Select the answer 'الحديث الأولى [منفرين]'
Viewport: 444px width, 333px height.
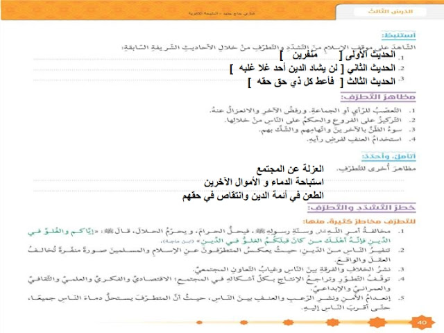[338, 55]
